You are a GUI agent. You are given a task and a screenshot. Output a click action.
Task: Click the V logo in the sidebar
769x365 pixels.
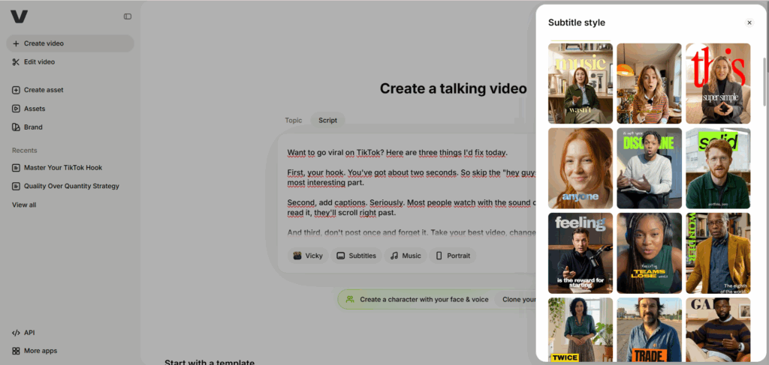(19, 16)
